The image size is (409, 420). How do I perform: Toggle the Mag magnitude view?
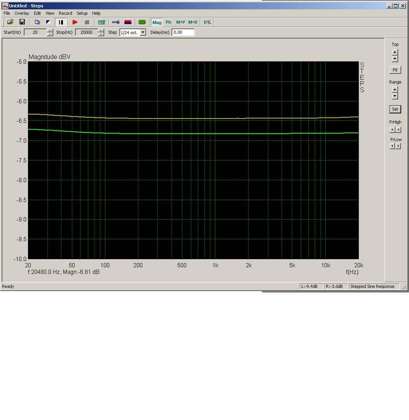(157, 22)
